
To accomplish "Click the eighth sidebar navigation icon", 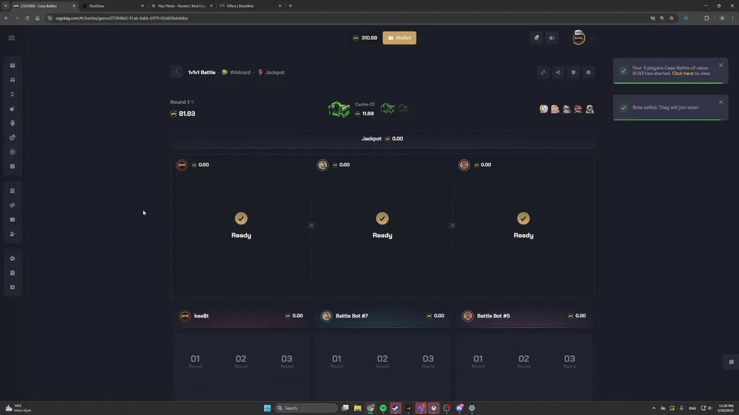I will pyautogui.click(x=12, y=167).
